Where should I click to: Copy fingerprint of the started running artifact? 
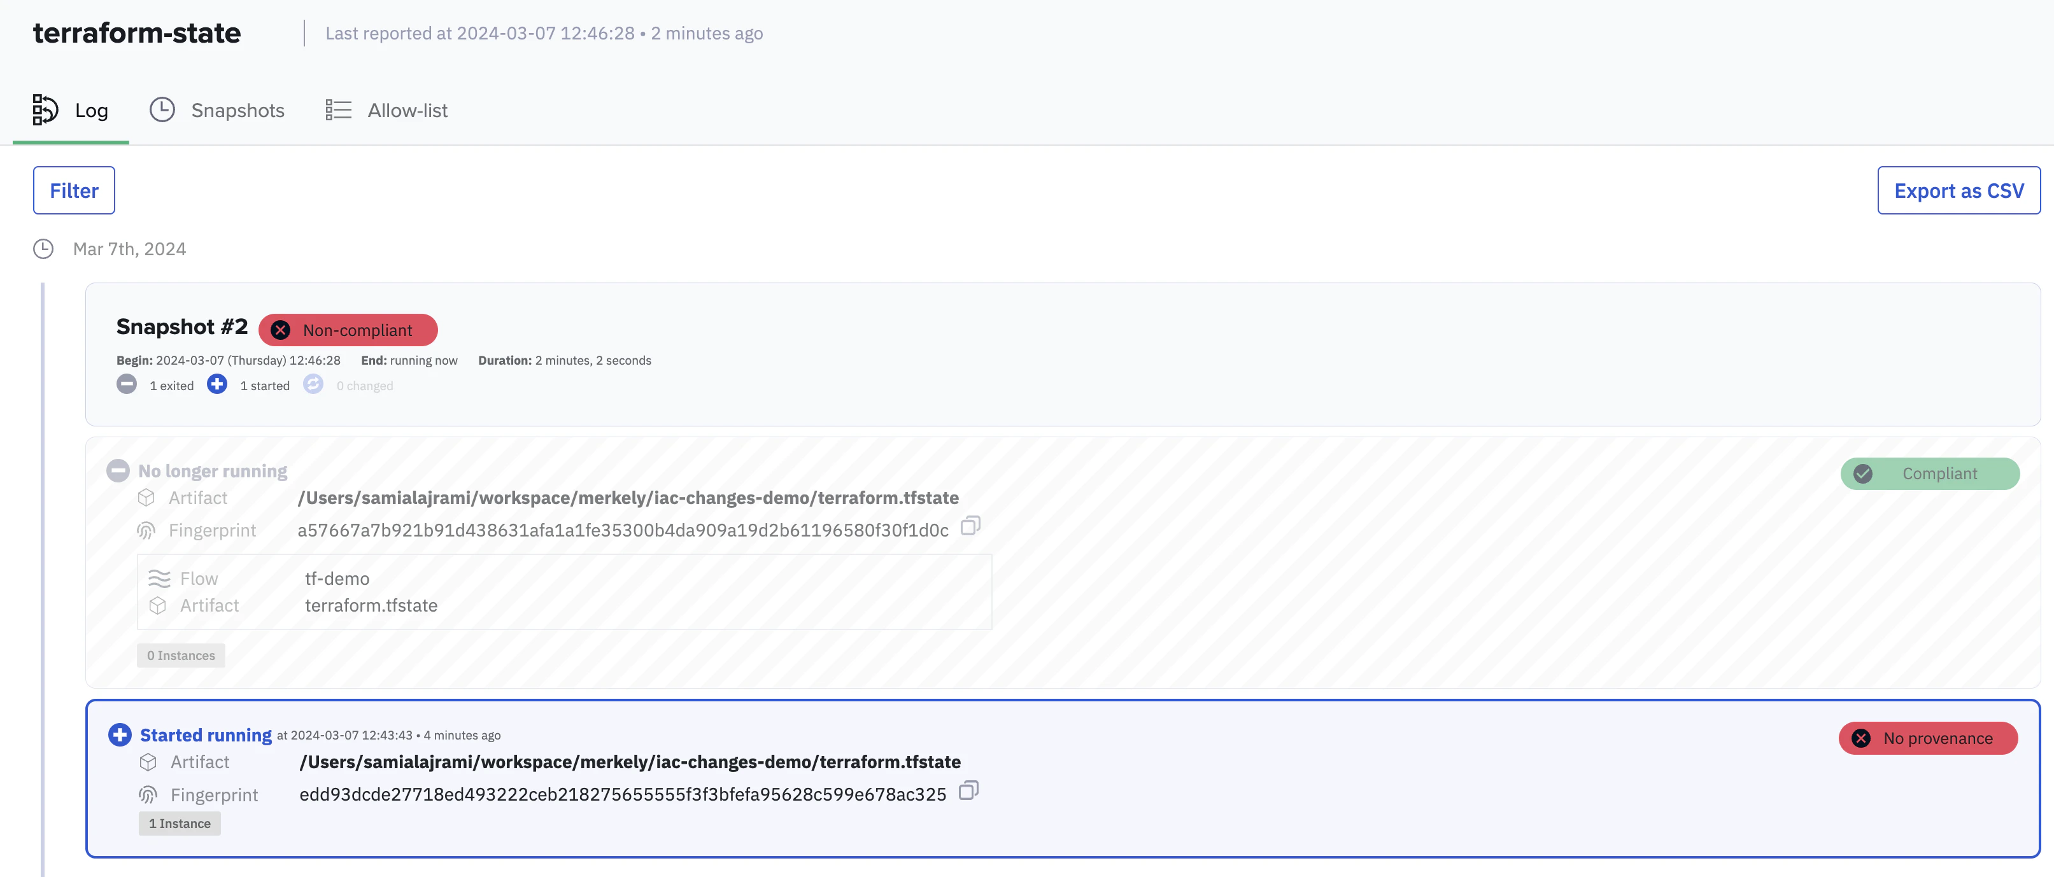(969, 792)
